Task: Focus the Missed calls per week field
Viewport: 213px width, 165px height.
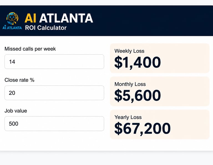Action: (54, 62)
